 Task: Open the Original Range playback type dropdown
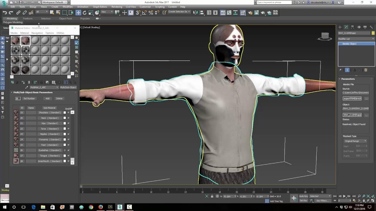355,141
